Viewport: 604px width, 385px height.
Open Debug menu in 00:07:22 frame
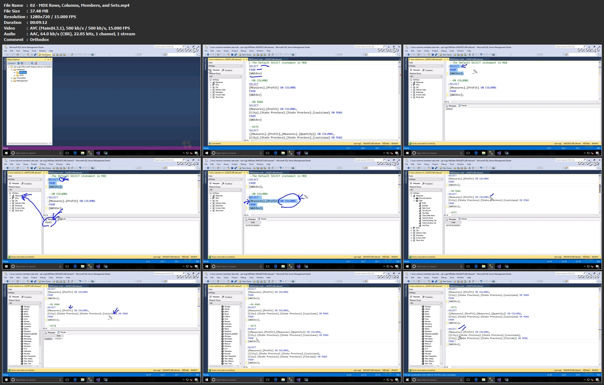pyautogui.click(x=243, y=277)
